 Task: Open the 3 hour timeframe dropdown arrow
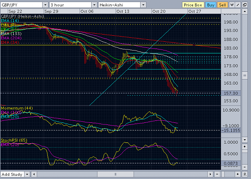coord(94,5)
